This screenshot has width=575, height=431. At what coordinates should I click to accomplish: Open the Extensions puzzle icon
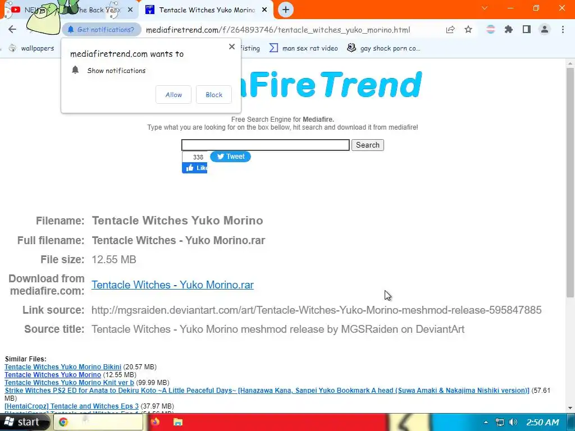point(508,30)
